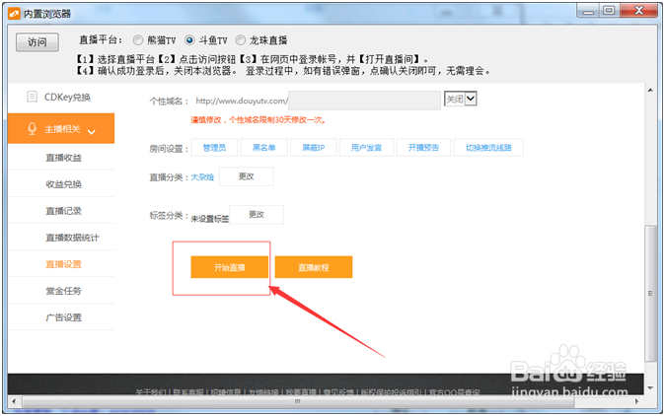Click the personalized domain input field
Screen dimensions: 665x416
tap(364, 101)
